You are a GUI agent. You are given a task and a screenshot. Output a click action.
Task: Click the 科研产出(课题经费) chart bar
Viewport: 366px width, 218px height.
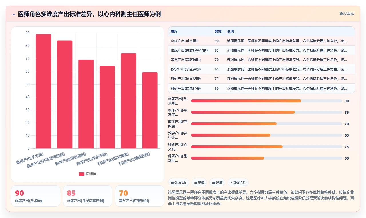pyautogui.click(x=150, y=110)
